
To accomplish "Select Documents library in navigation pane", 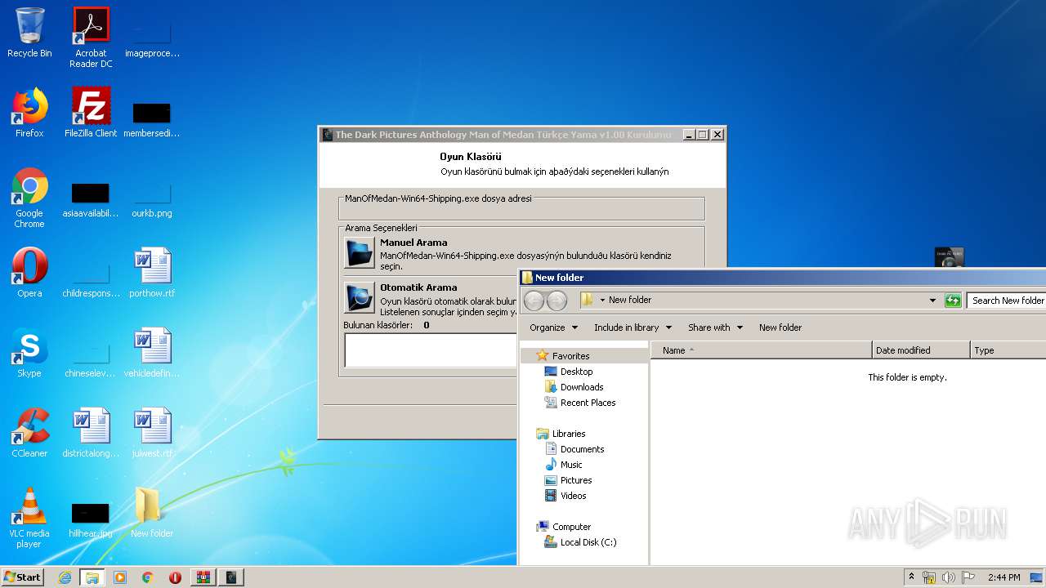I will 582,449.
